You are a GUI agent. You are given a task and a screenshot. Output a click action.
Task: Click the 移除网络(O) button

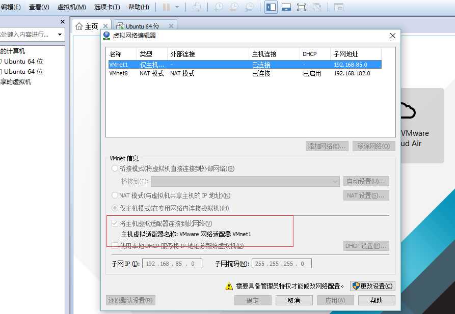(x=374, y=146)
